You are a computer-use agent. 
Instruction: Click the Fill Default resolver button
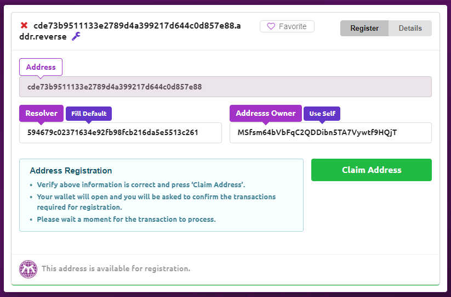(x=89, y=114)
